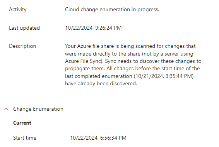
Task: Click the Change Enumeration section header
Action: 38,109
